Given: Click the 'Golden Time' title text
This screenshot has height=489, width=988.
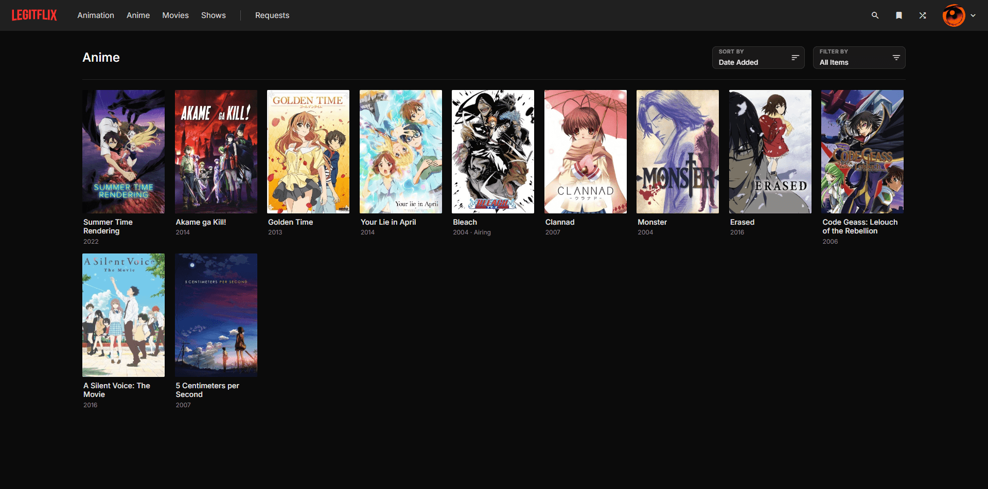Looking at the screenshot, I should (x=290, y=222).
